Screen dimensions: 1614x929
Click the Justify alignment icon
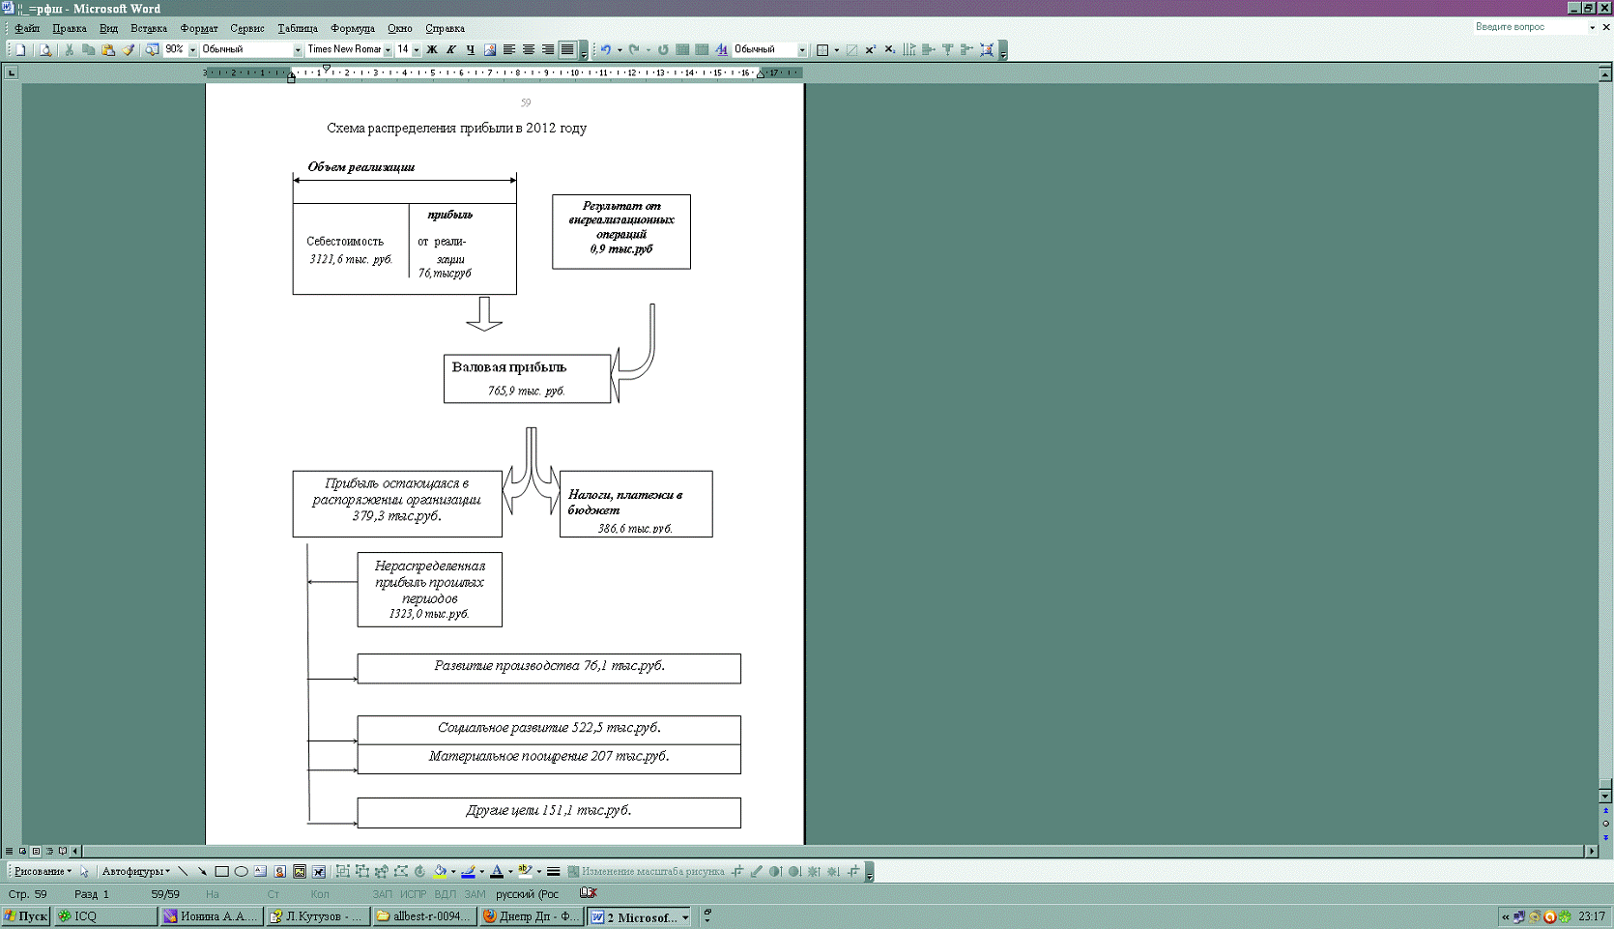click(567, 49)
